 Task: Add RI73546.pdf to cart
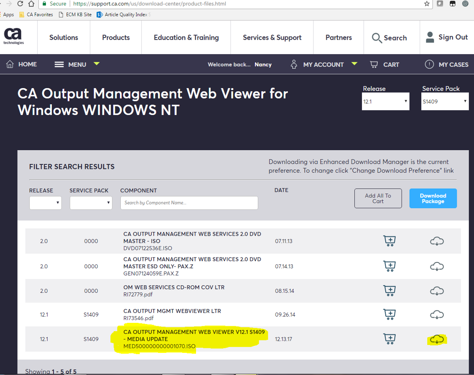coord(390,315)
